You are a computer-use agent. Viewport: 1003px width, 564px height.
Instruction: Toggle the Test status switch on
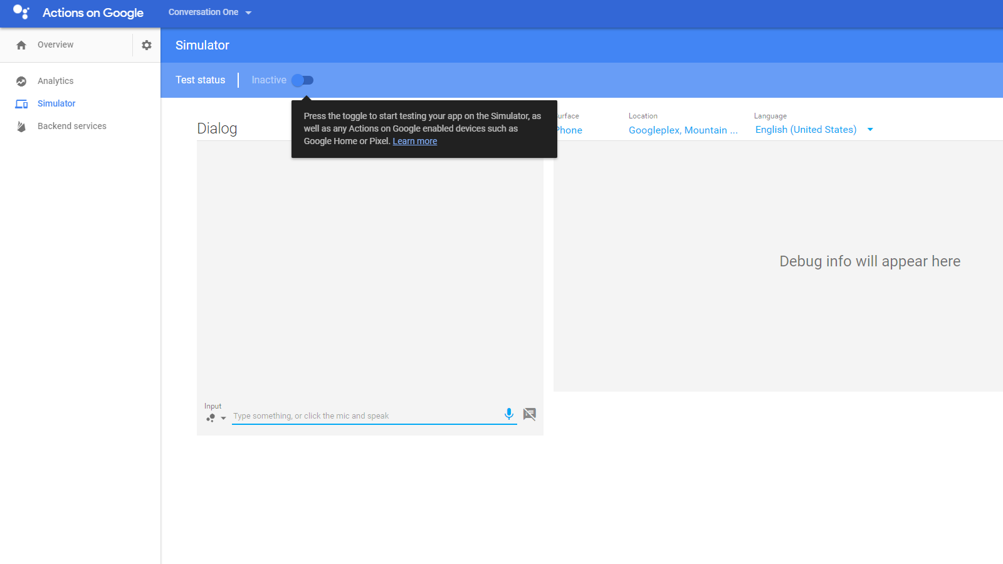pos(303,80)
